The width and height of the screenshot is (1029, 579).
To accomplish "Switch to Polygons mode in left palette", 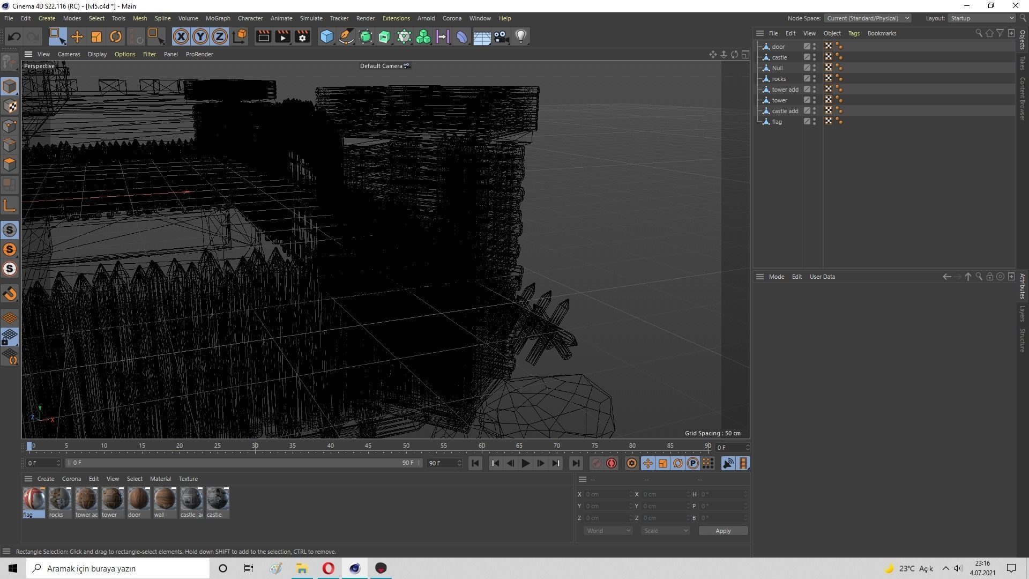I will coord(10,165).
